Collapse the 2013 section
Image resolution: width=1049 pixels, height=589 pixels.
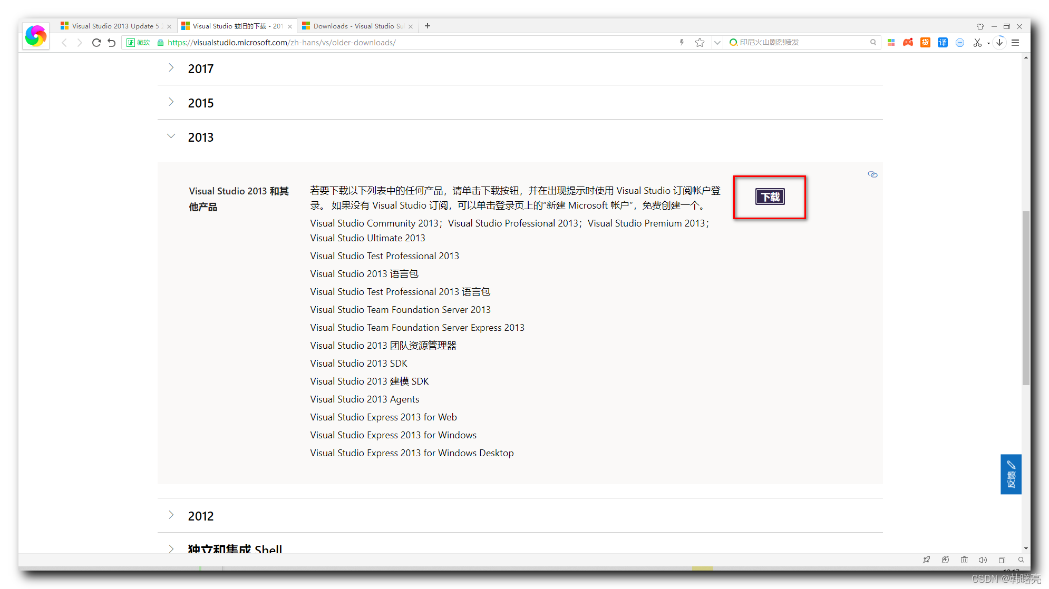click(171, 136)
